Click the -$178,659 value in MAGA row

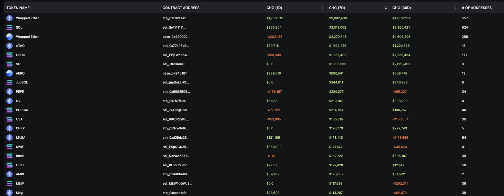[400, 137]
